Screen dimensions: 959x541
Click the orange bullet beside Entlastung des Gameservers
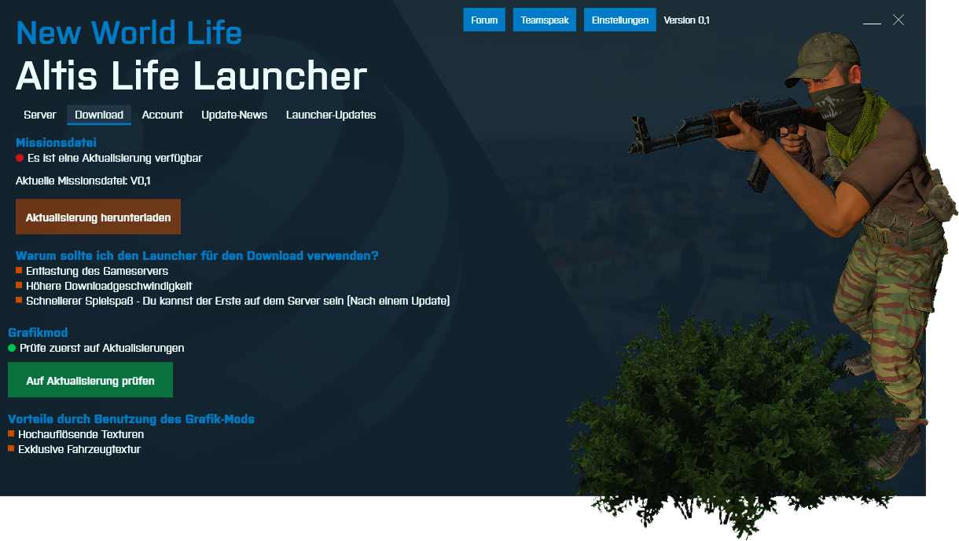click(19, 270)
